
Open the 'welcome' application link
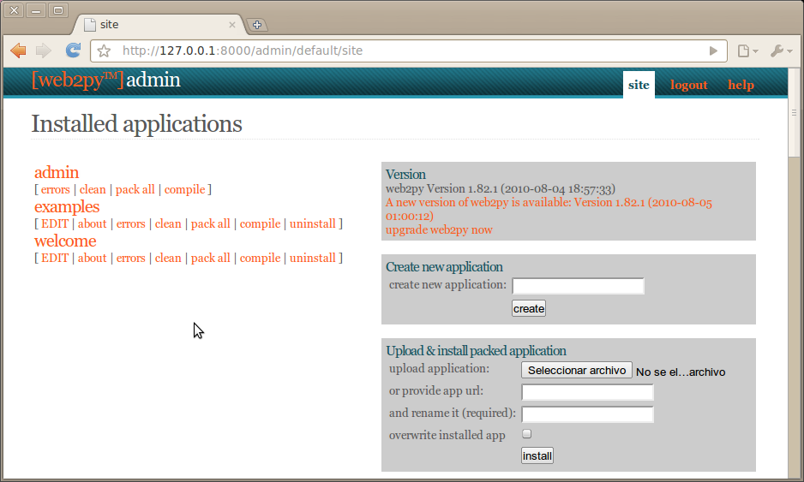coord(65,241)
